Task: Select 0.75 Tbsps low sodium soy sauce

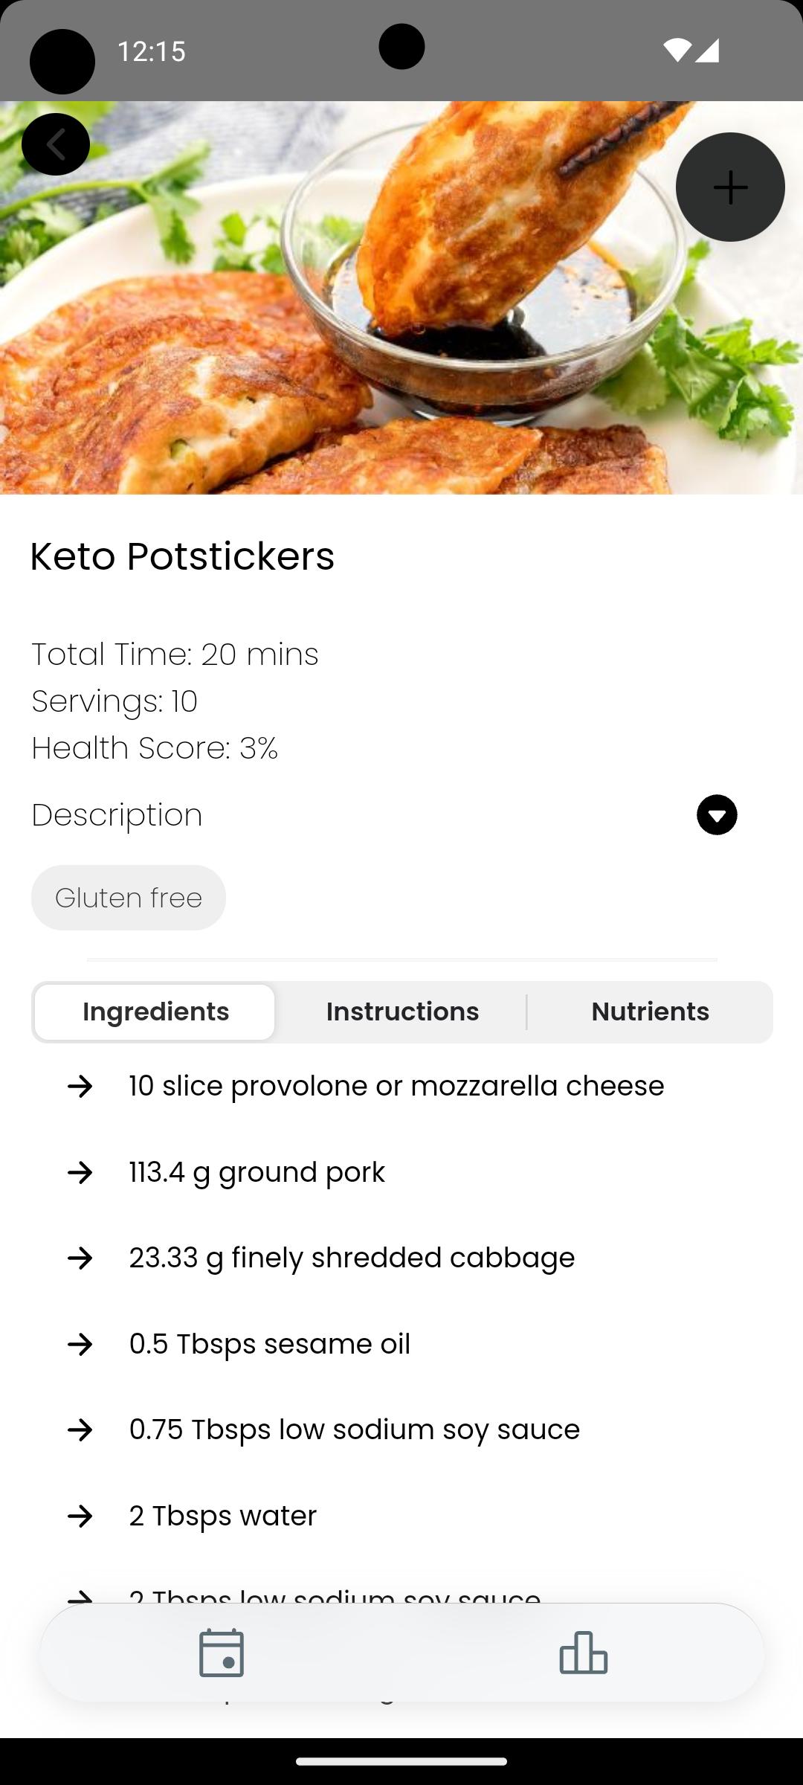Action: (354, 1430)
